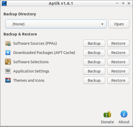Click the Downloaded Packages blue arrow icon
Viewport: 133px width, 127px height.
pos(8,53)
